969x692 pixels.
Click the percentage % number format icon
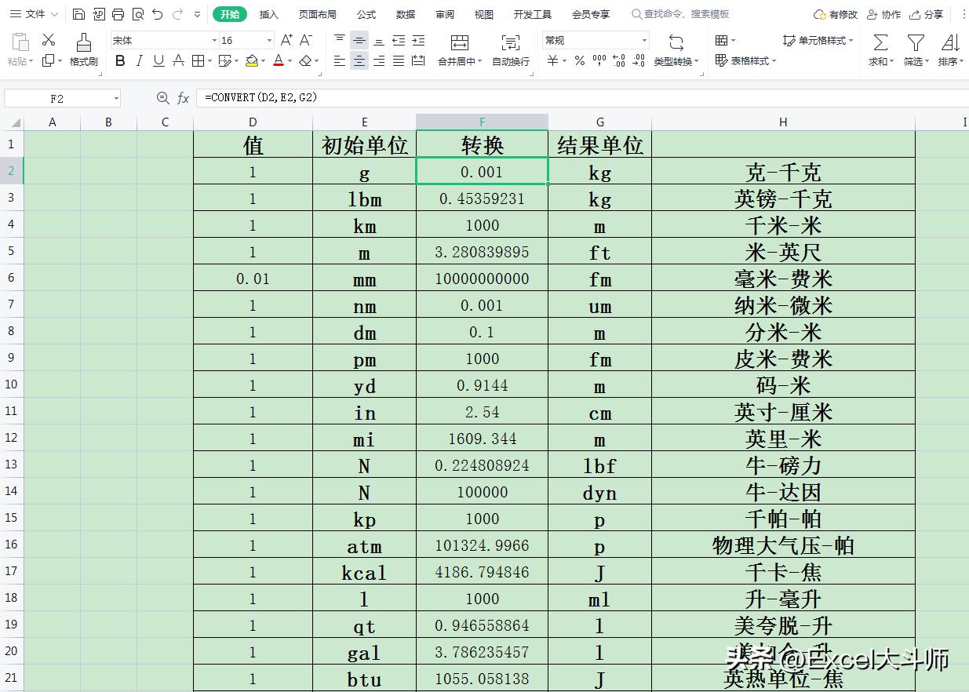tap(579, 60)
